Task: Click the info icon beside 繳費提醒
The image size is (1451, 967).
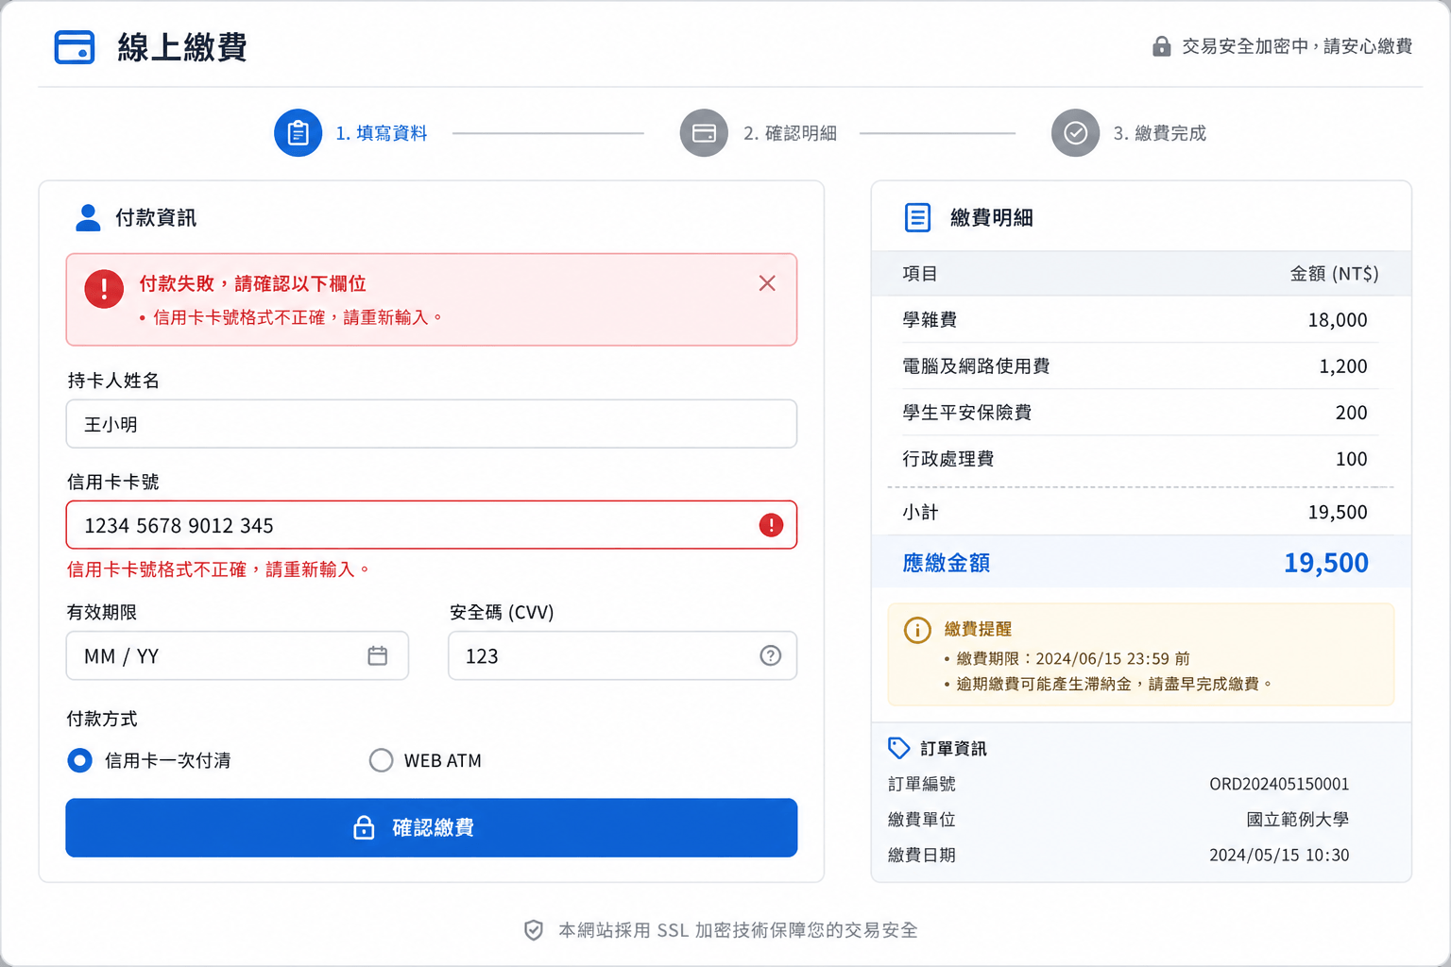Action: (917, 630)
